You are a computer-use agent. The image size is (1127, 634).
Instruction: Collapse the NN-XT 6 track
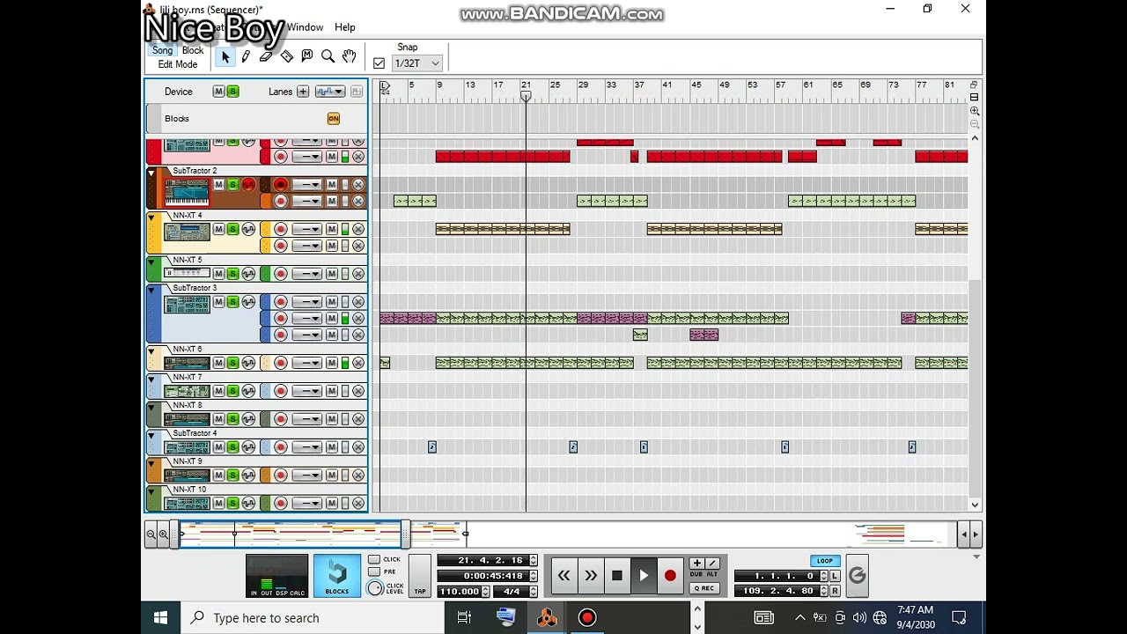click(151, 352)
